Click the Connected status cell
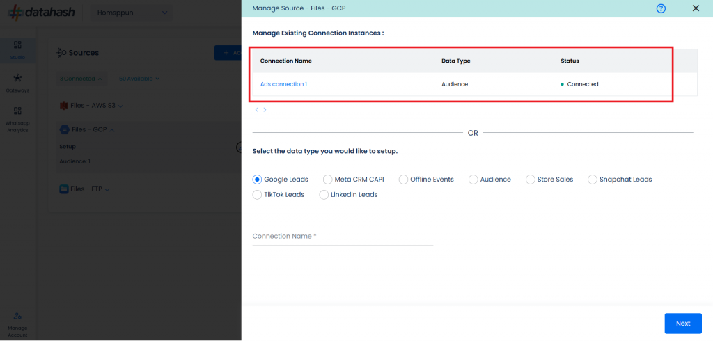The image size is (713, 343). [579, 84]
